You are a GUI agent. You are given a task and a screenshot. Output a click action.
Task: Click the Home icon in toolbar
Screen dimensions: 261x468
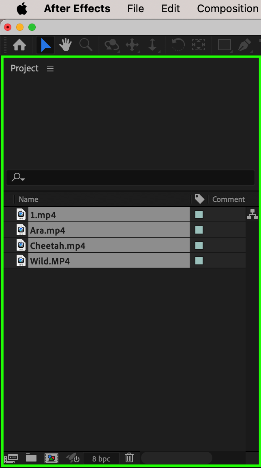[19, 45]
